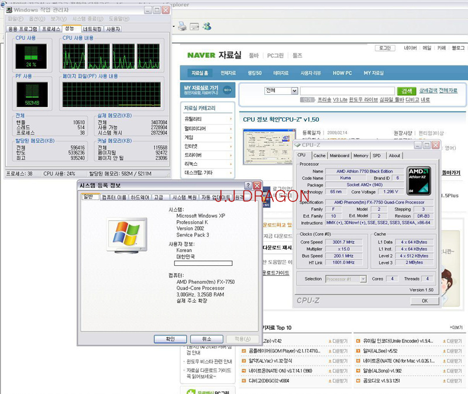Click 윈도우 비스타 관련 안내 notice

coord(209,361)
